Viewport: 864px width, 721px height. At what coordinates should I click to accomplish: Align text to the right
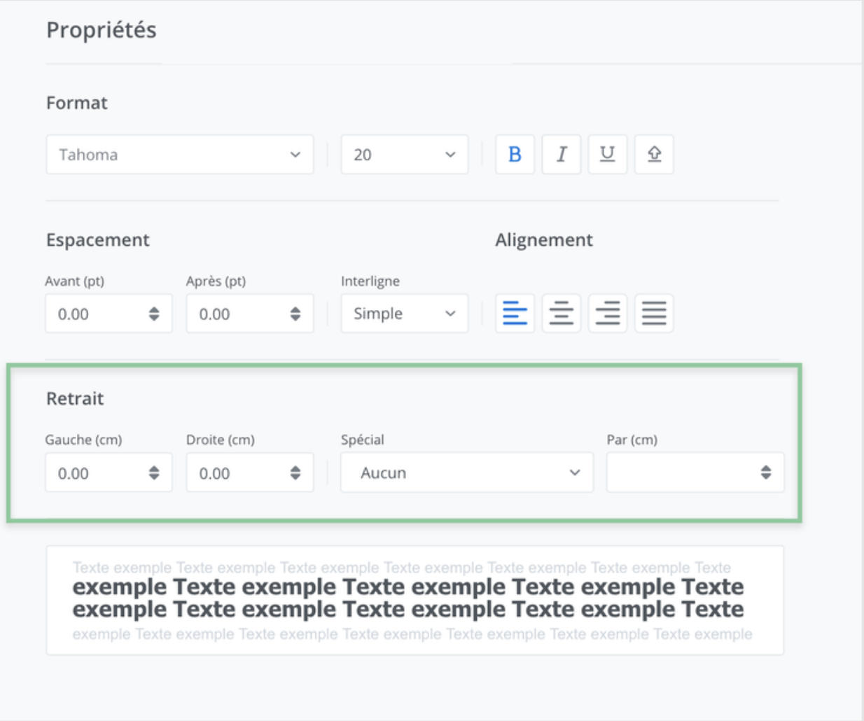pos(607,313)
